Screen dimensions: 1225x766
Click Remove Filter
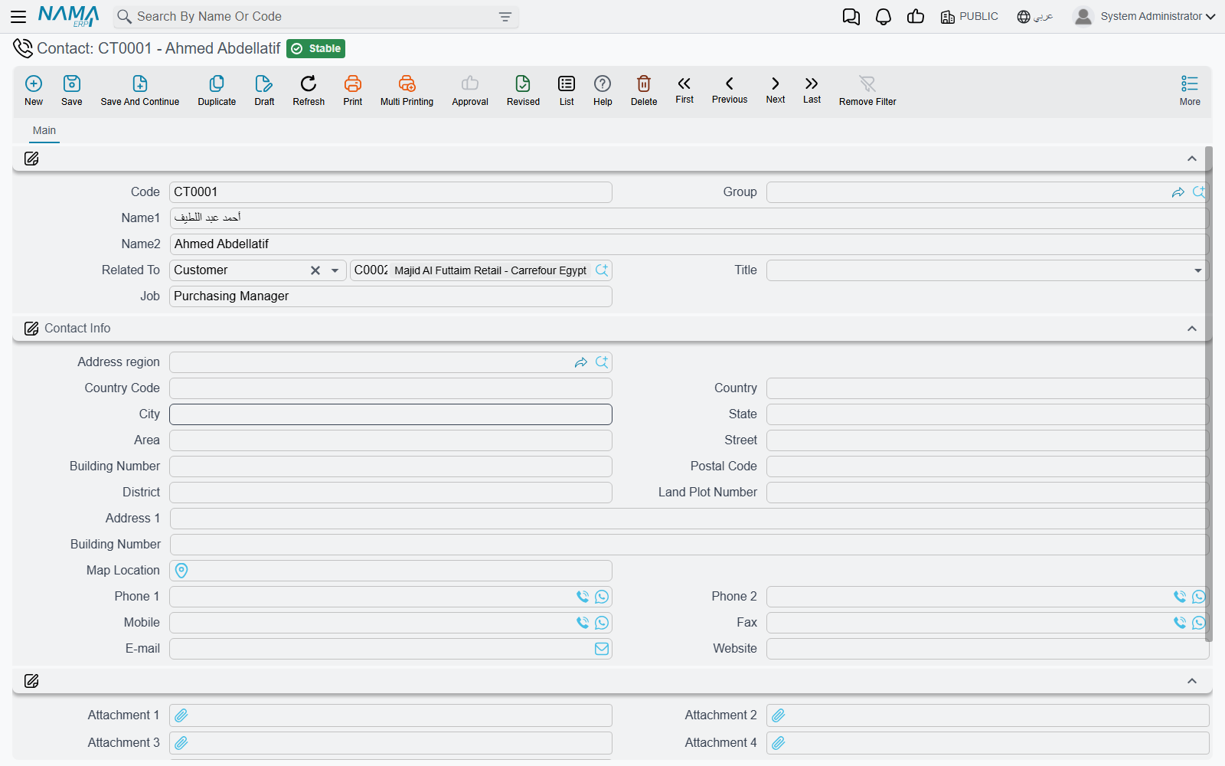(x=867, y=90)
